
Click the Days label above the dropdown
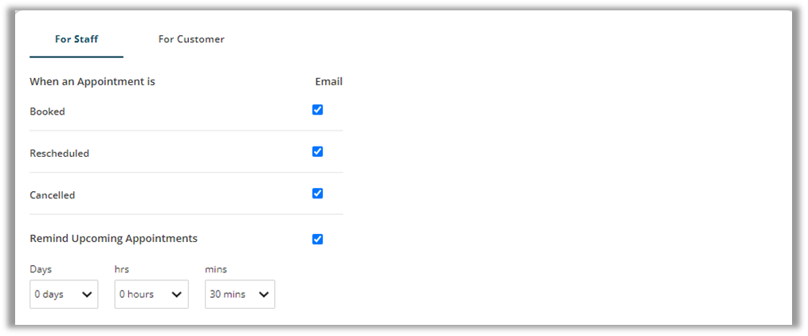click(41, 269)
